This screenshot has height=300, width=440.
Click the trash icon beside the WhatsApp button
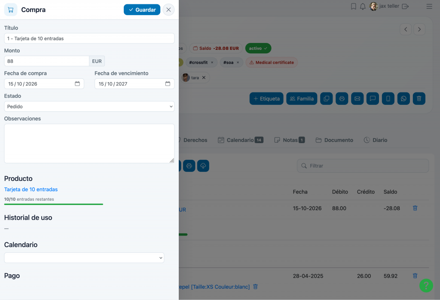coord(419,98)
